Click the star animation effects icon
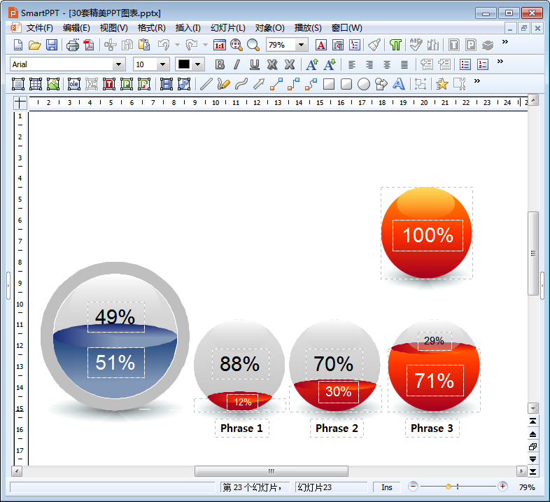 [442, 84]
